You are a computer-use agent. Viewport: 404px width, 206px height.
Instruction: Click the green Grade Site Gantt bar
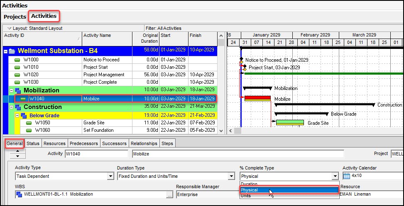point(290,122)
